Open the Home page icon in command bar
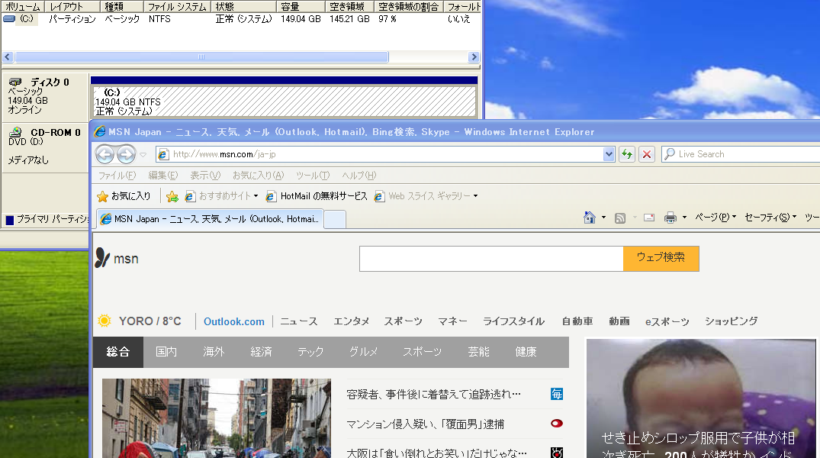Viewport: 820px width, 458px height. coord(589,218)
